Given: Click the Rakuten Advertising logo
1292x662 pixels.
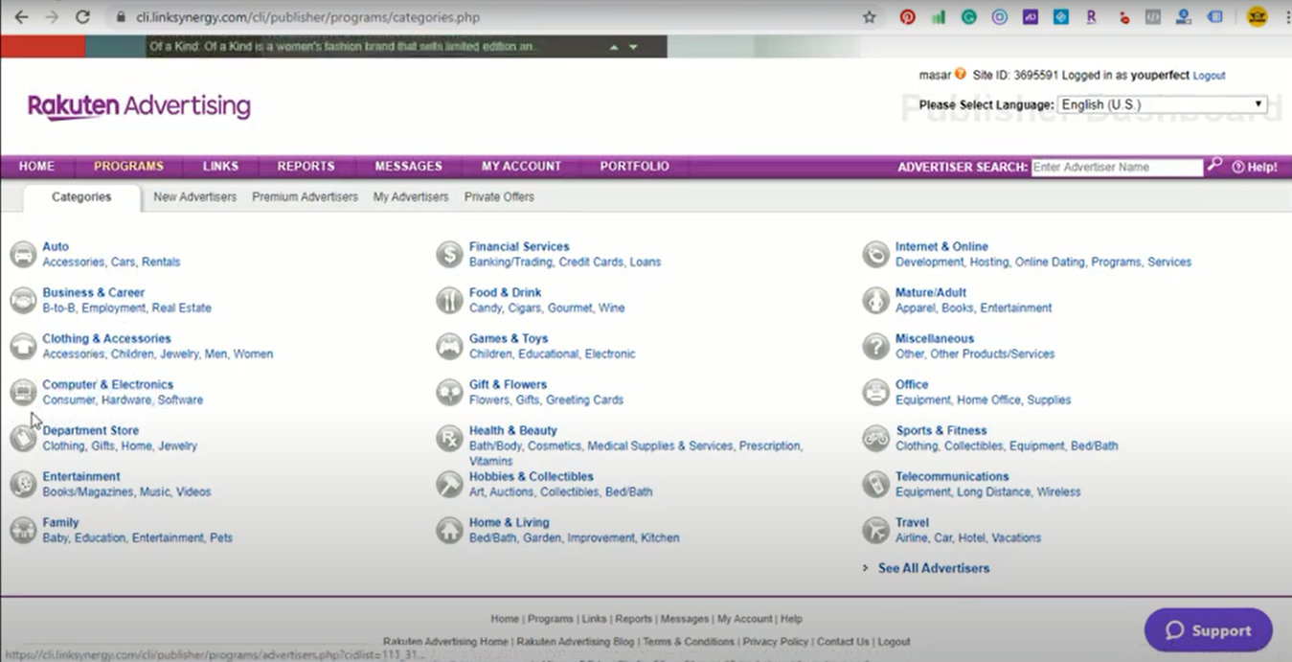Looking at the screenshot, I should click(139, 106).
